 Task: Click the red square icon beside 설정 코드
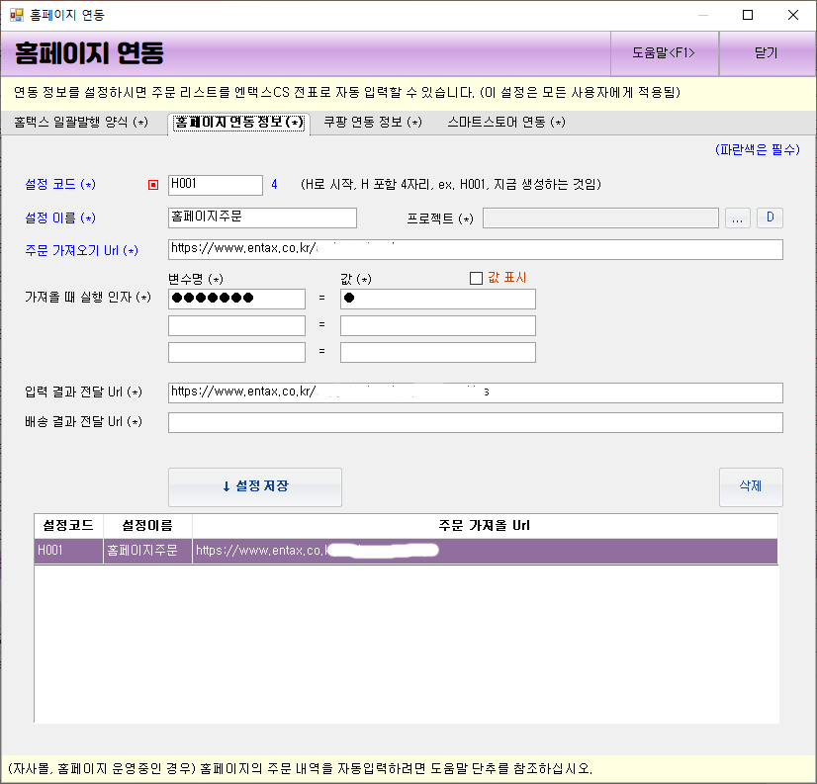pyautogui.click(x=152, y=185)
